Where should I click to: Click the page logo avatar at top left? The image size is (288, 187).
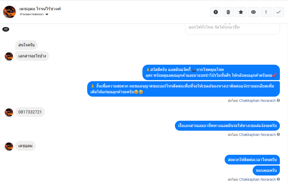[x=6, y=29]
